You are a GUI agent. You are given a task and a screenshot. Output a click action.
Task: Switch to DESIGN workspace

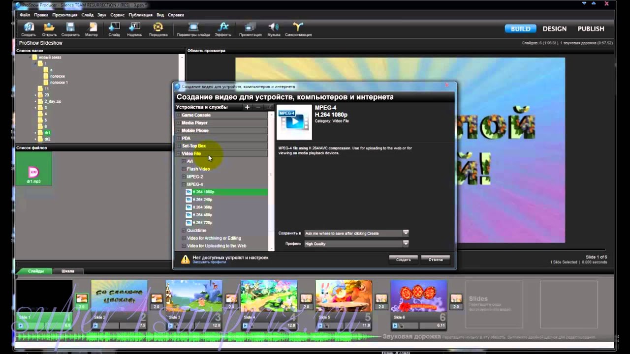tap(555, 29)
